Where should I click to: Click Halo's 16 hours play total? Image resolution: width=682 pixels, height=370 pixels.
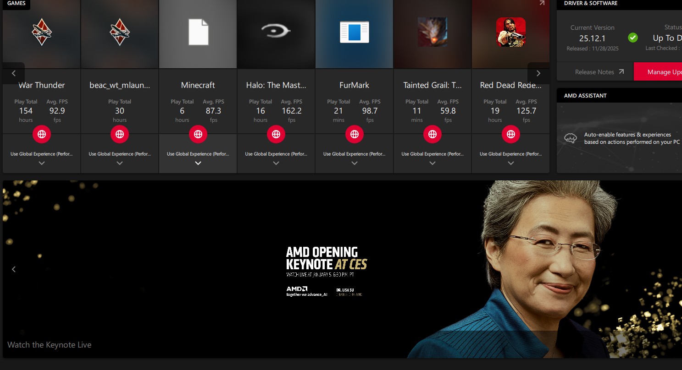261,111
